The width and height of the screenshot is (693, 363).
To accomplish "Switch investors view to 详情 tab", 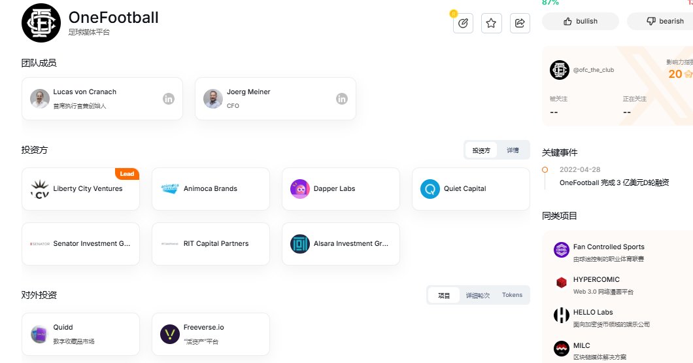I will click(x=513, y=150).
